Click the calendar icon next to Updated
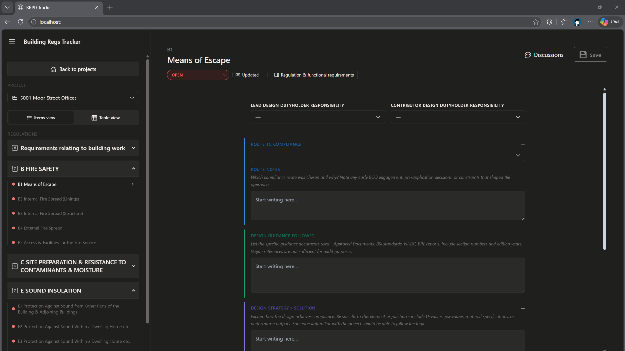This screenshot has height=351, width=625. pos(238,75)
